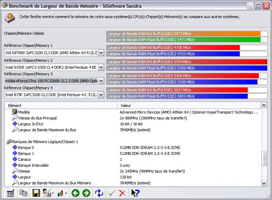The width and height of the screenshot is (272, 200).
Task: Click magnifier icon beside Vitesse du Bus Principal
Action: (x=15, y=118)
